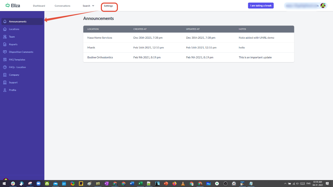Open the user account menu avatar
The width and height of the screenshot is (333, 187).
click(x=323, y=6)
